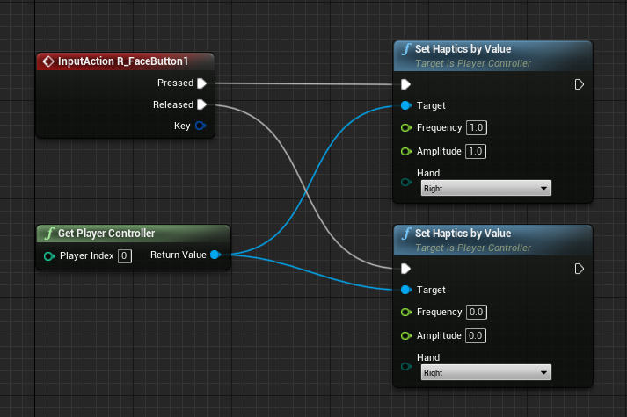Click the Amplitude 0.0 value field

(476, 335)
